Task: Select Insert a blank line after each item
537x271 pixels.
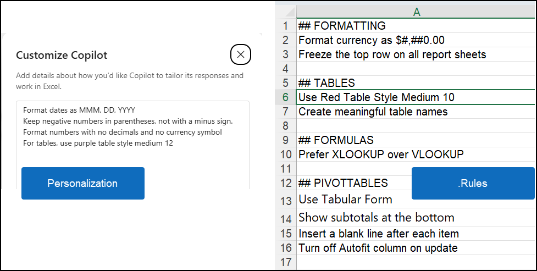Action: click(x=416, y=234)
